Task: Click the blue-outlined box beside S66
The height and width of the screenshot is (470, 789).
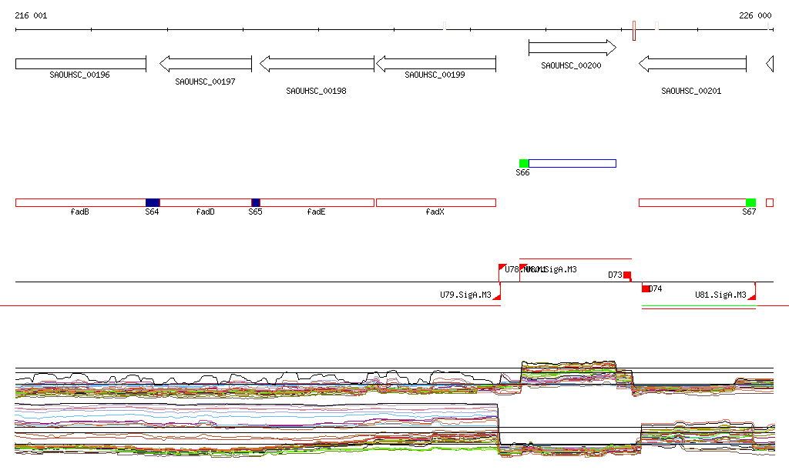Action: click(572, 163)
